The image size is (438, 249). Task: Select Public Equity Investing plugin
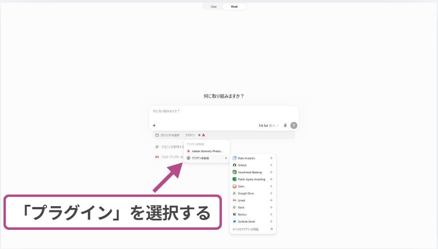251,179
